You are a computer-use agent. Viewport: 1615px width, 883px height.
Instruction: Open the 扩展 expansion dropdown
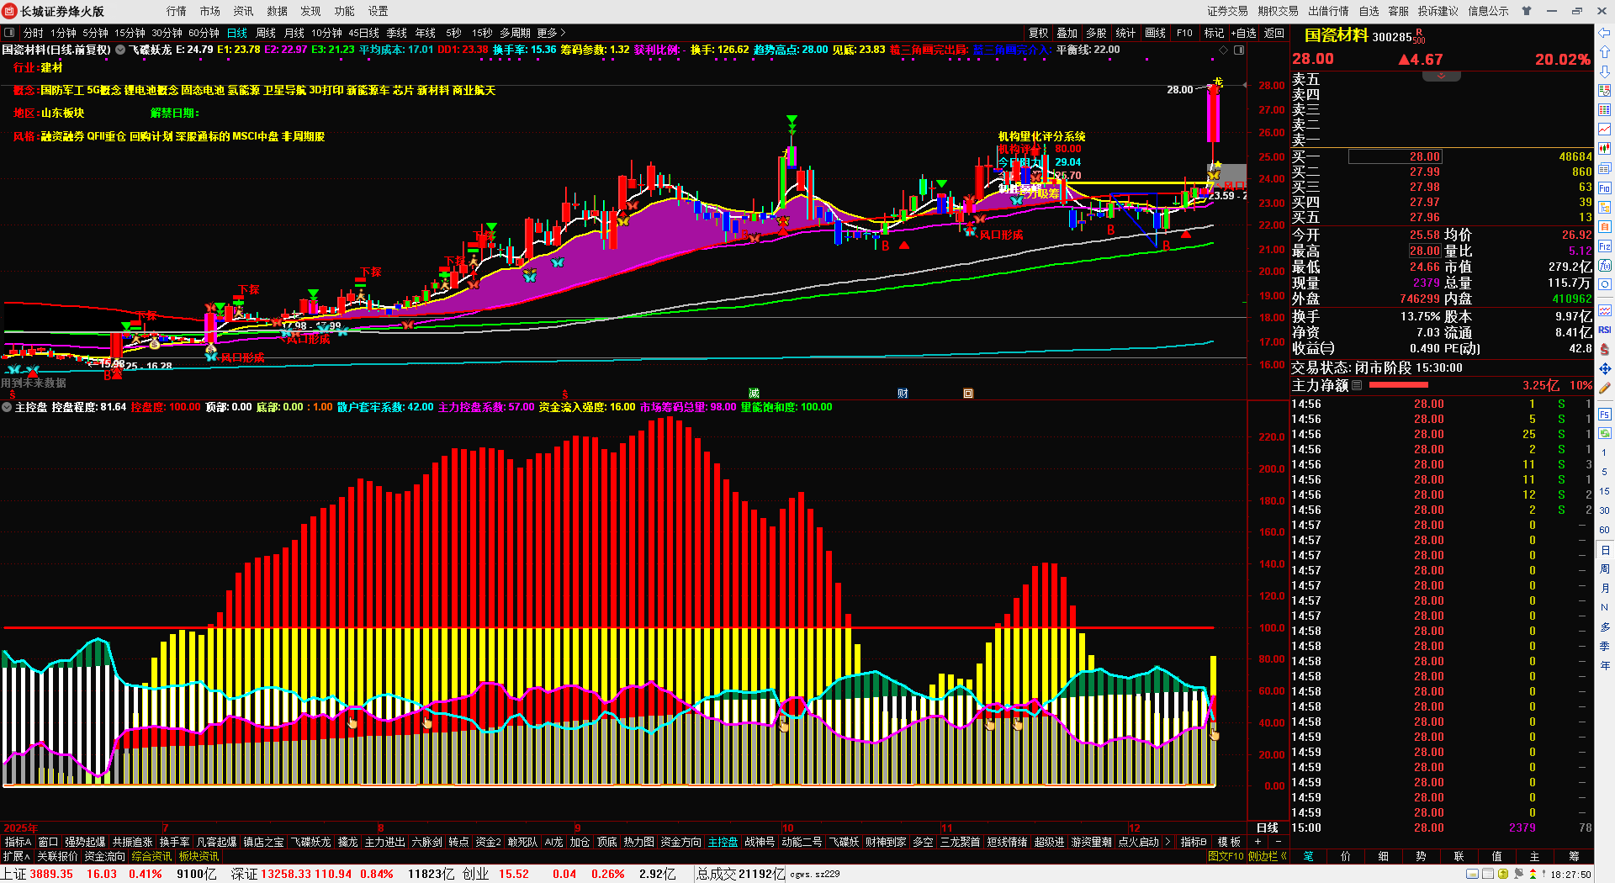coord(17,856)
